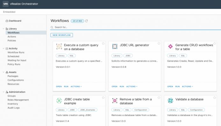Click the Search for workflows field
Screen dimensions: 221x126
(136, 27)
